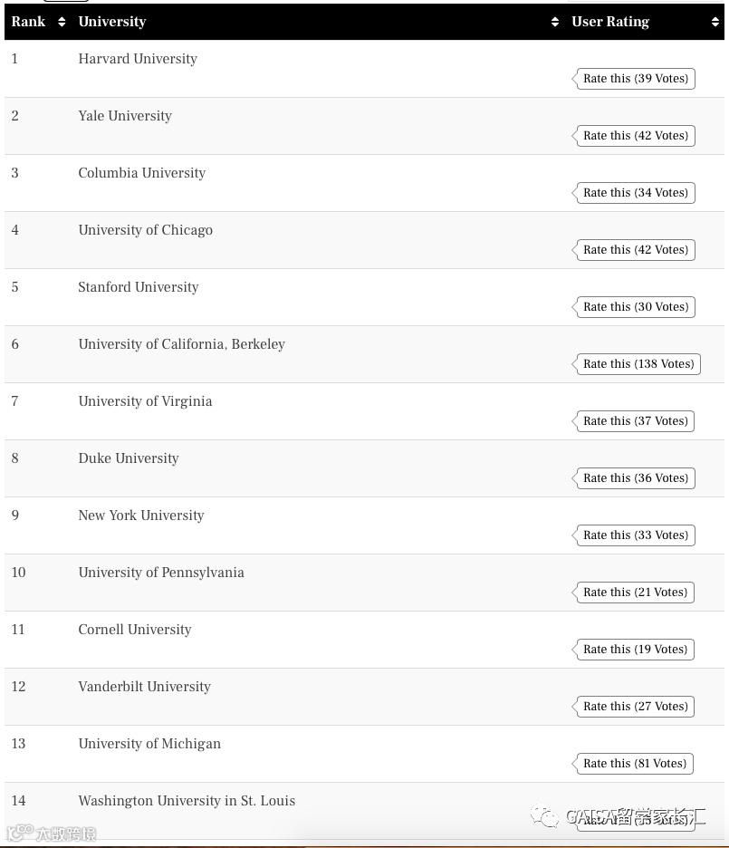Rate Duke University (36 Votes)
The height and width of the screenshot is (848, 729).
635,478
